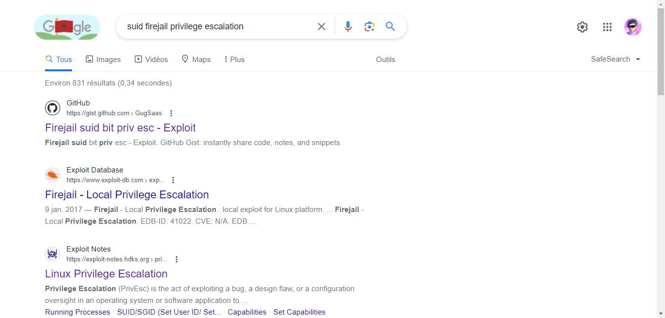Switch to the Maps tab
Screen dimensions: 665x318
196,60
